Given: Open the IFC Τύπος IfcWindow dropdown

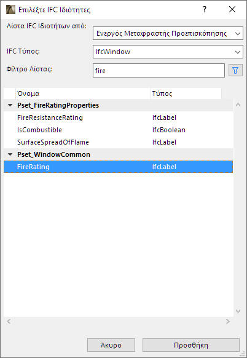Looking at the screenshot, I should tap(168, 52).
